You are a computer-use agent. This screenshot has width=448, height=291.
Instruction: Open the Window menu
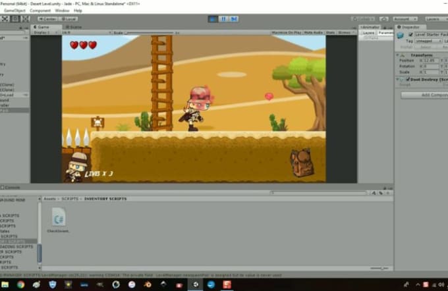click(x=62, y=11)
